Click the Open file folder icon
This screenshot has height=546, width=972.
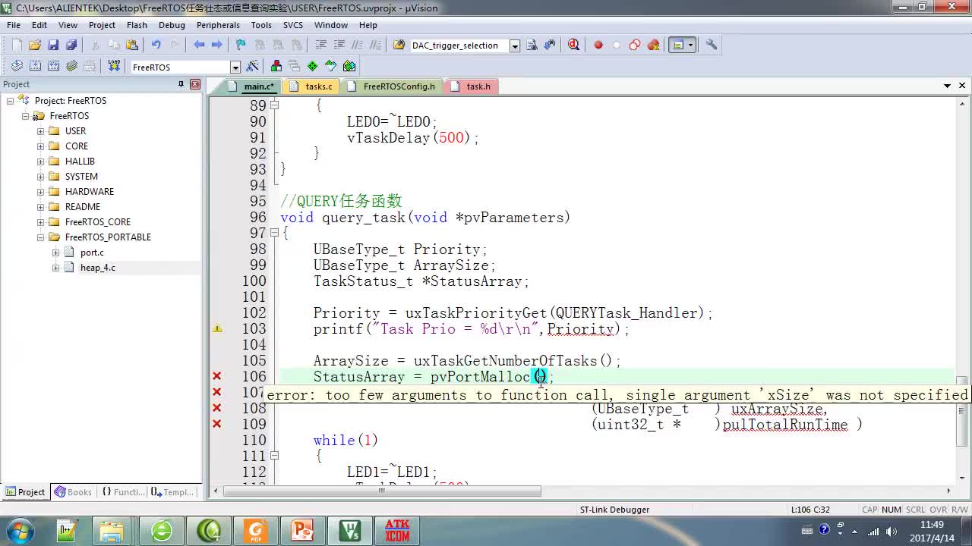coord(35,45)
